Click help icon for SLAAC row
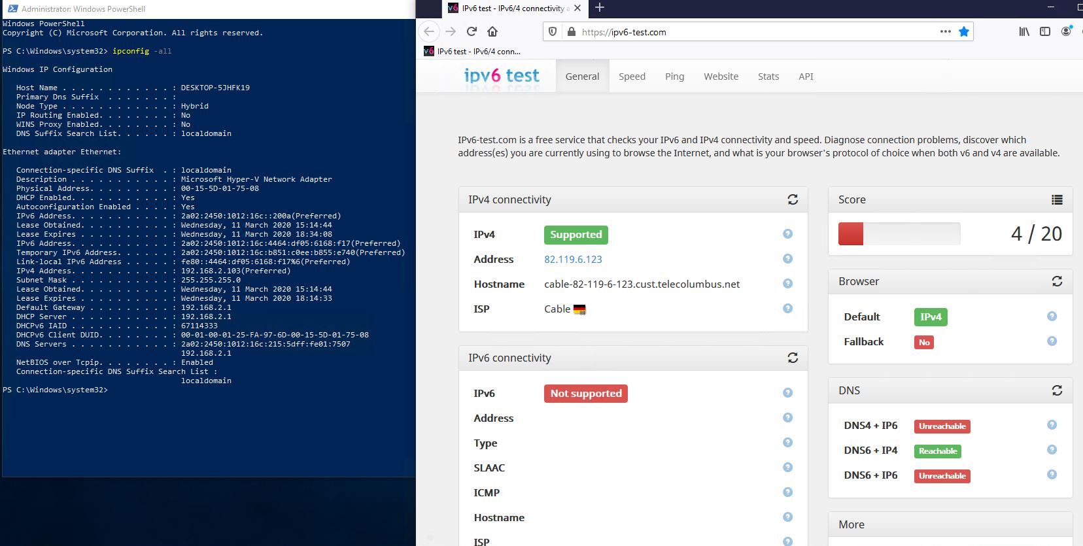 [x=787, y=468]
